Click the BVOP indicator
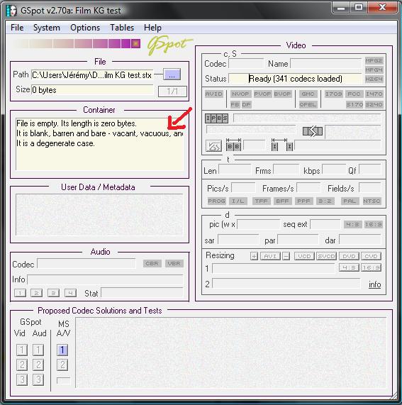Image resolution: width=402 pixels, height=405 pixels. tap(282, 94)
